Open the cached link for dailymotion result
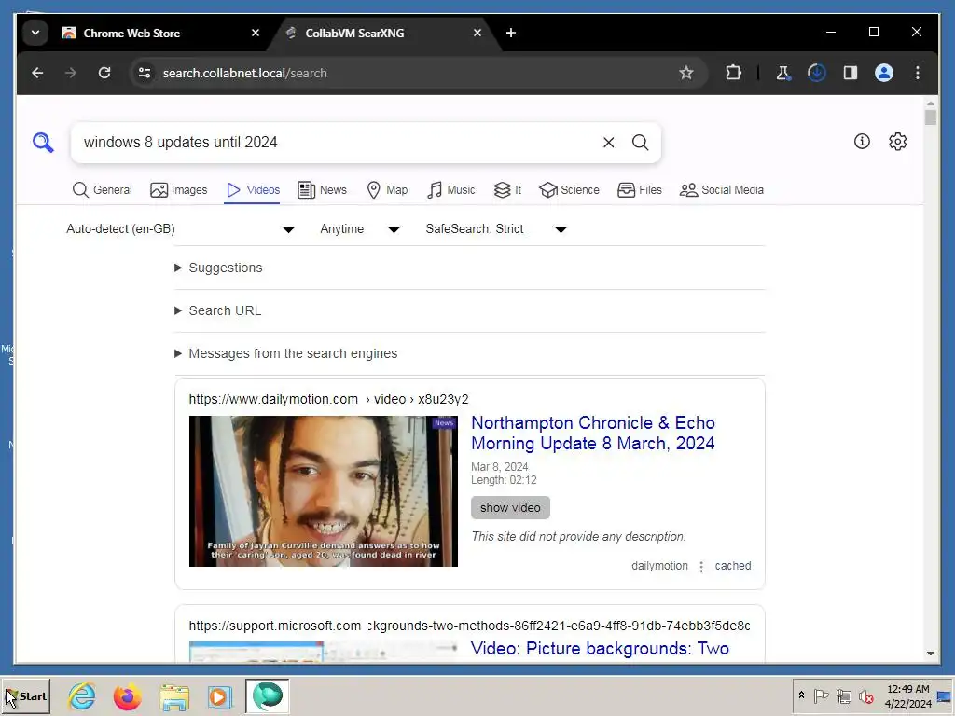This screenshot has width=955, height=716. coord(733,566)
